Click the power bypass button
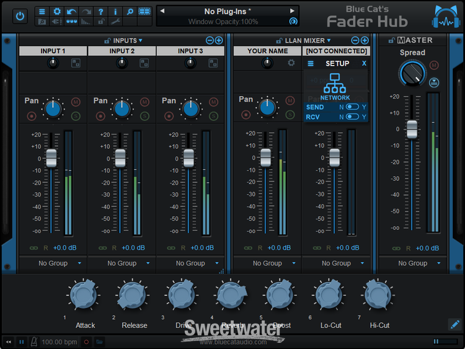The image size is (465, 349). tap(20, 16)
